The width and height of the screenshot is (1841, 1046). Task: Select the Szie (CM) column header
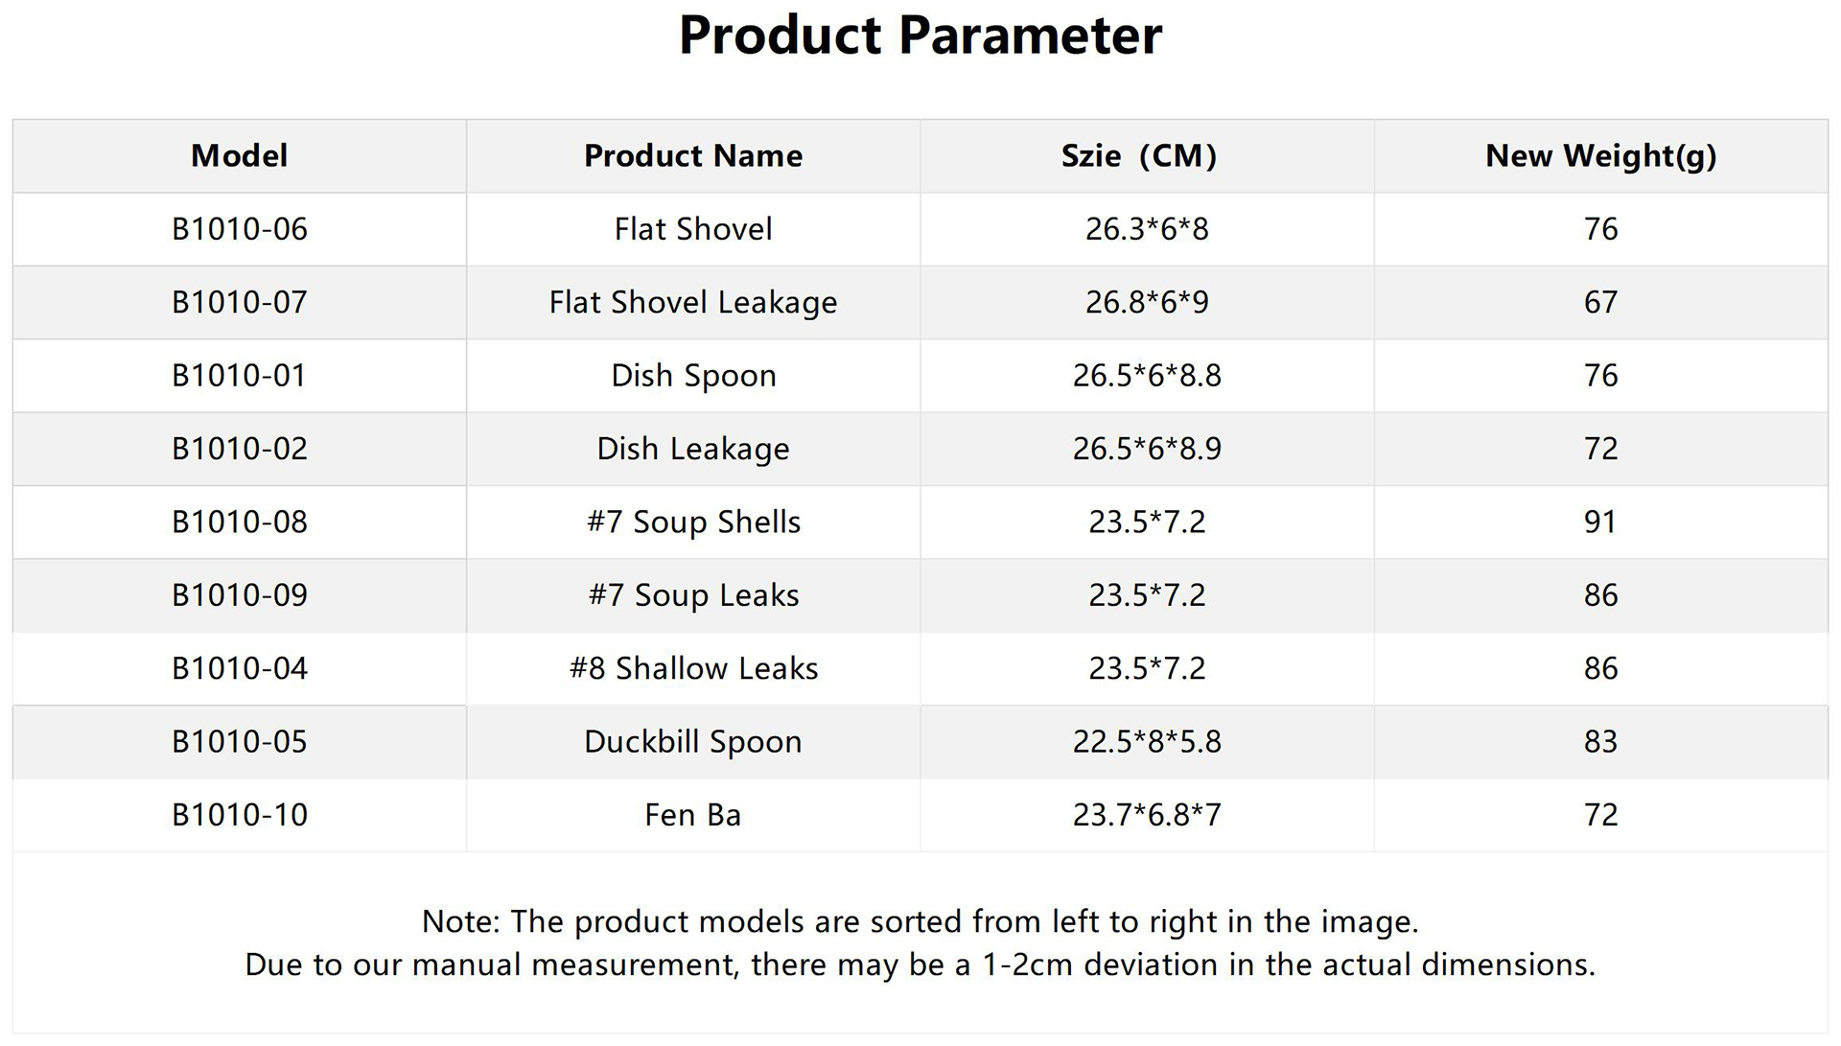click(1138, 155)
